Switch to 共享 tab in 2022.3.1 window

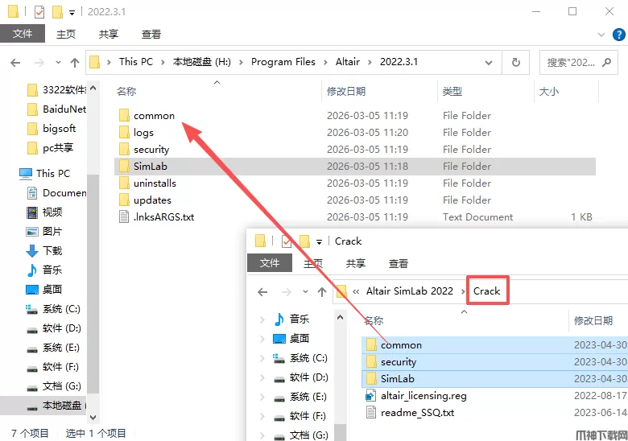pos(109,35)
